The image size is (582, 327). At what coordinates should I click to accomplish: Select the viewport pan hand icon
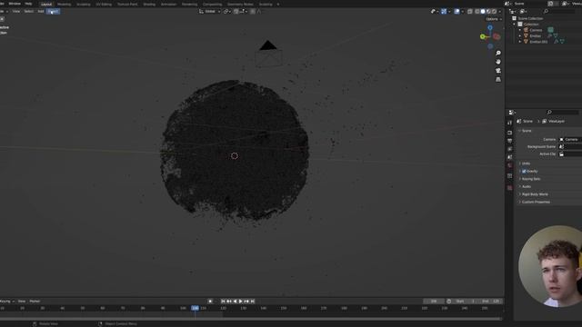click(498, 62)
